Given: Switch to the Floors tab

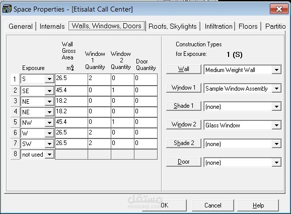Looking at the screenshot, I should 248,26.
